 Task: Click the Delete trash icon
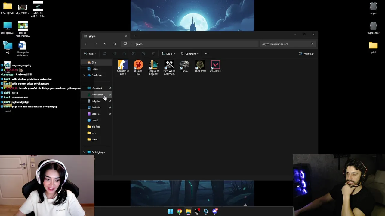(x=153, y=54)
